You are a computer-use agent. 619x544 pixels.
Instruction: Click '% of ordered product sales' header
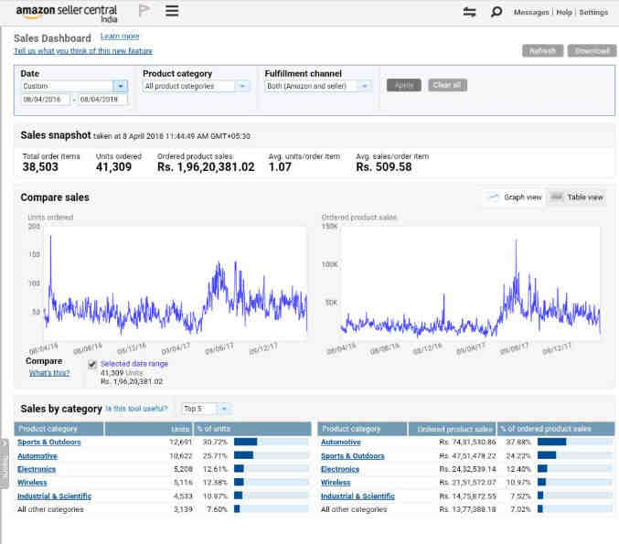point(556,429)
